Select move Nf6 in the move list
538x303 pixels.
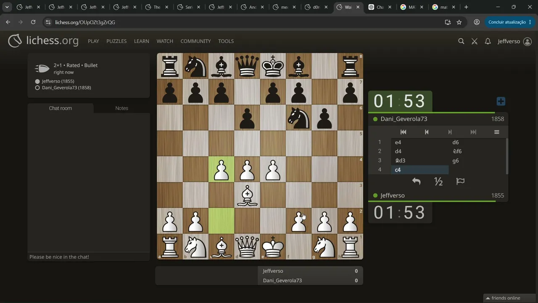pos(477,151)
